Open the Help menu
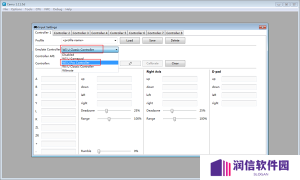Screen dimensions: 300x180 (x=68, y=9)
